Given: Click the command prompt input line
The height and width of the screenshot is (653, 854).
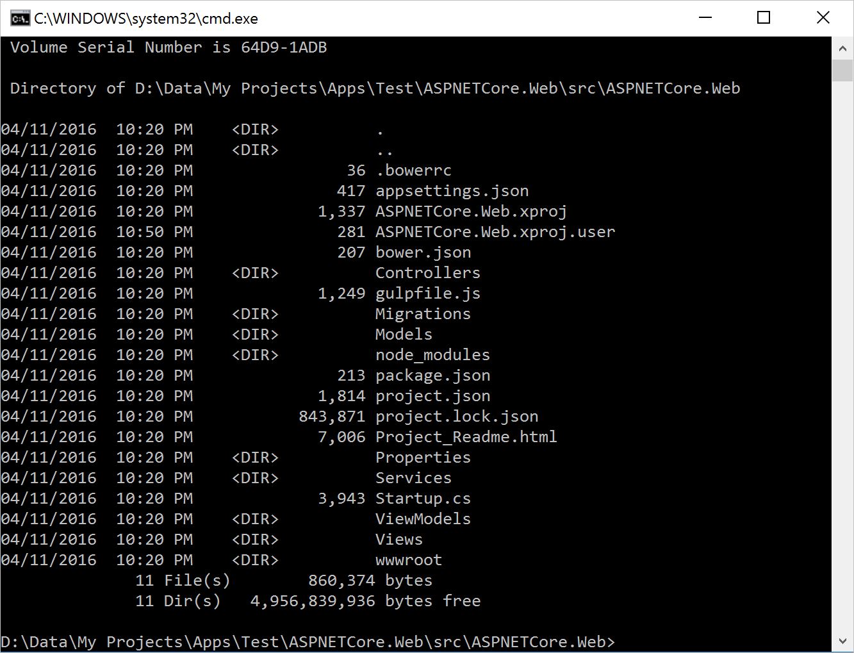Looking at the screenshot, I should pos(308,642).
